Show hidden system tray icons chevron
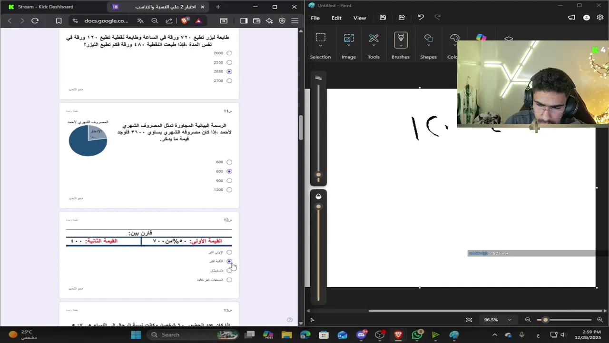 pos(494,335)
